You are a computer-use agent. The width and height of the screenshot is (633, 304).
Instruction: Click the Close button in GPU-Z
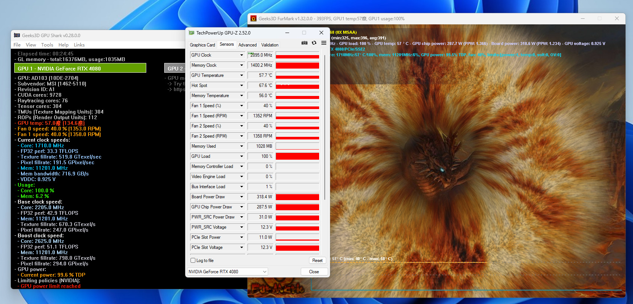[x=314, y=272]
